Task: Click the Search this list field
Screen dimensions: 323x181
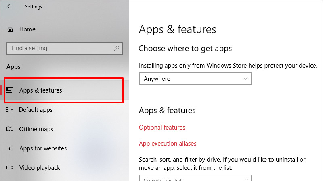Action: [195, 178]
